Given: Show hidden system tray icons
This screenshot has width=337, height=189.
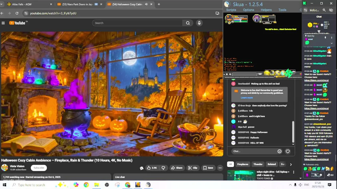Looking at the screenshot, I should click(290, 185).
